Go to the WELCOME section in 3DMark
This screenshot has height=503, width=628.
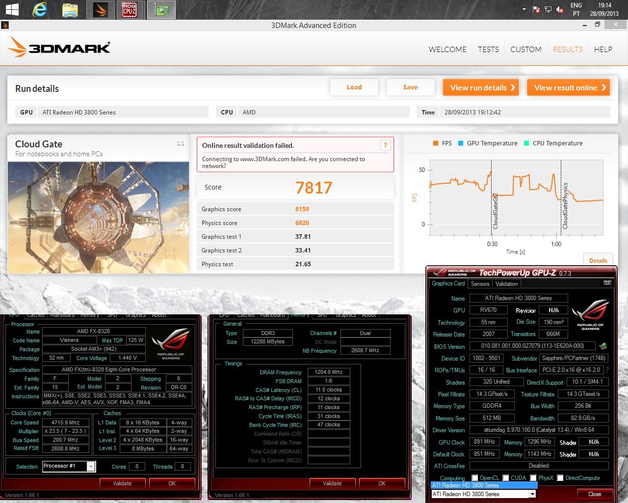(447, 49)
